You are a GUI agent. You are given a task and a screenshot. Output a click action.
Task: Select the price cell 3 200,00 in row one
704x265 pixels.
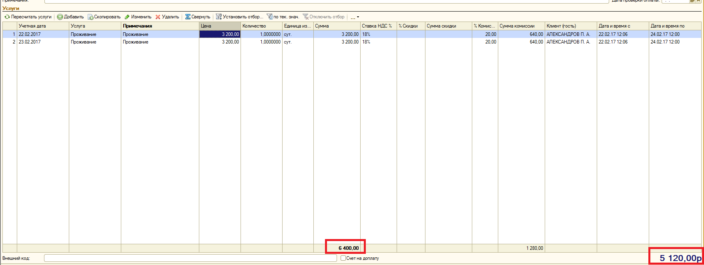click(x=220, y=34)
